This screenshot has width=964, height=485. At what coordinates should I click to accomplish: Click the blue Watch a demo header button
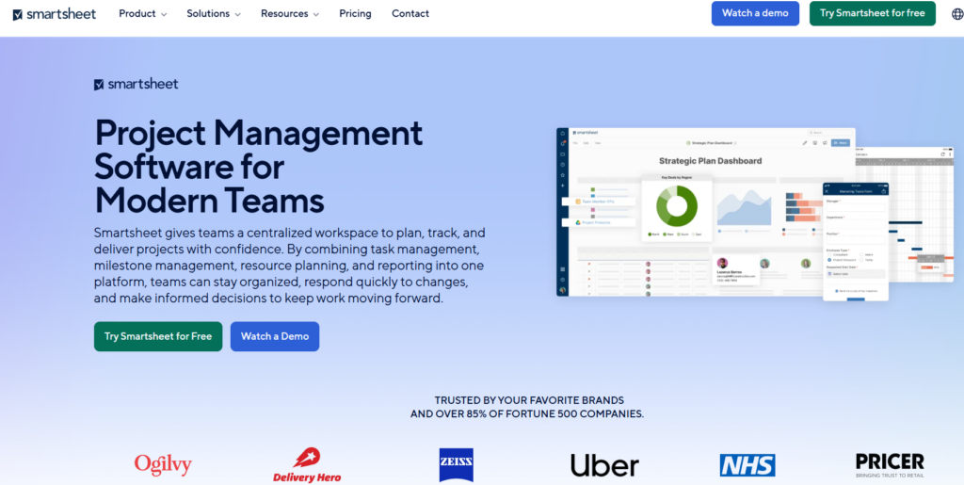755,13
